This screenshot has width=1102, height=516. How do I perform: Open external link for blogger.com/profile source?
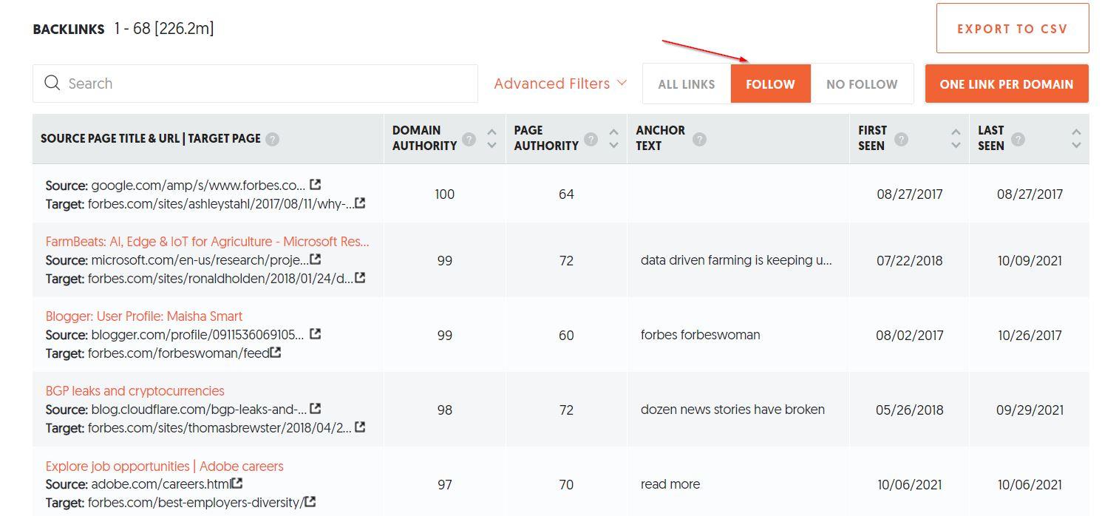coord(316,334)
